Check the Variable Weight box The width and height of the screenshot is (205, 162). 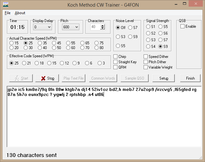pyautogui.click(x=146, y=67)
